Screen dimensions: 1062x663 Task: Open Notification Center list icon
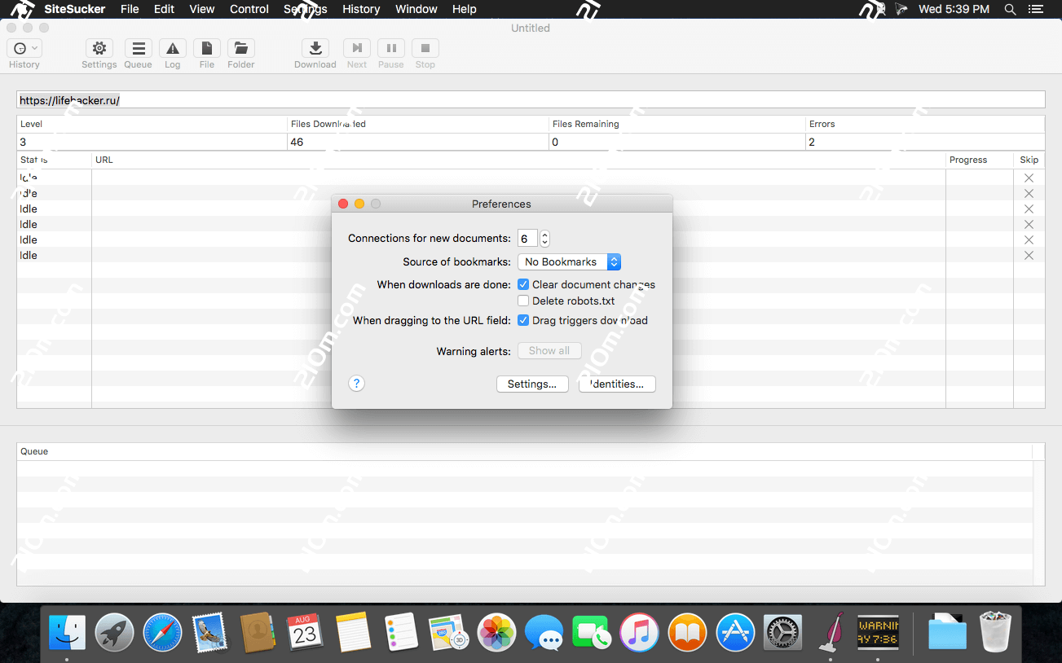pyautogui.click(x=1035, y=9)
